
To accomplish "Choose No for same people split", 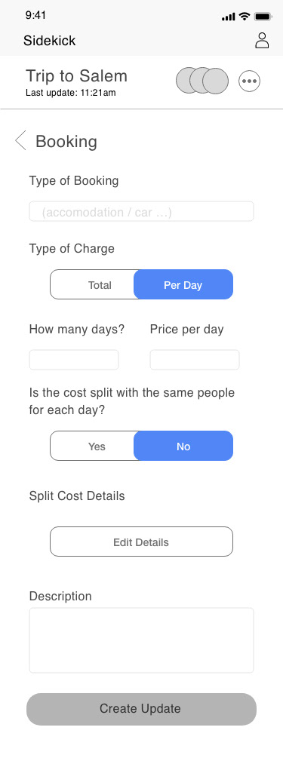I will coord(183,446).
